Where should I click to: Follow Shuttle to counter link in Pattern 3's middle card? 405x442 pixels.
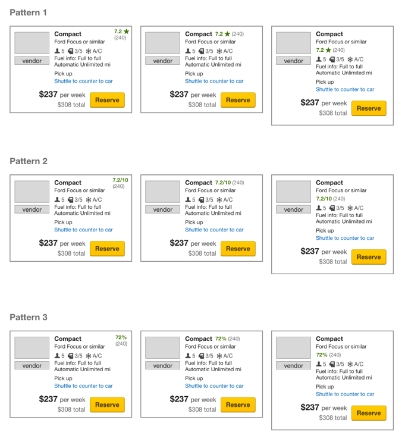214,385
